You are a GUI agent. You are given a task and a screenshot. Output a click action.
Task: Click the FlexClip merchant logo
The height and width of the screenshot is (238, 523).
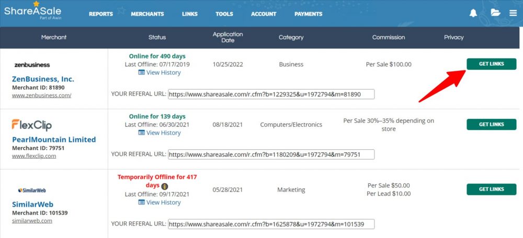(32, 125)
